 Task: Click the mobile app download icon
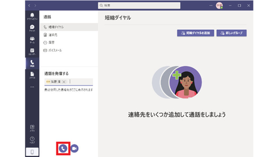tap(32, 152)
